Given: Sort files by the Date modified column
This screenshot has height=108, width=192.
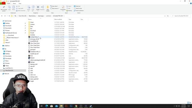Looking at the screenshot, I should pyautogui.click(x=58, y=19).
